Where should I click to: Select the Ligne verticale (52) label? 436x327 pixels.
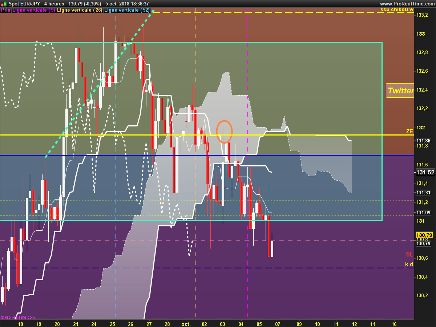coord(127,10)
